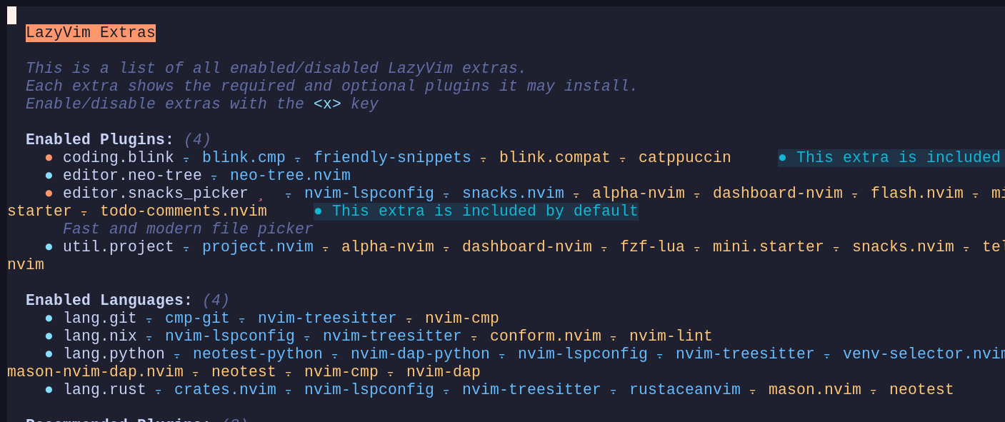Click the plugin icon before neo-tree.nvim

214,177
